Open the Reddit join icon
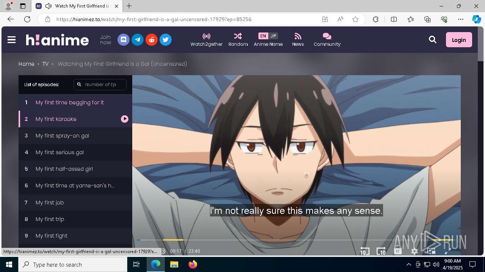This screenshot has height=272, width=485. pos(152,40)
